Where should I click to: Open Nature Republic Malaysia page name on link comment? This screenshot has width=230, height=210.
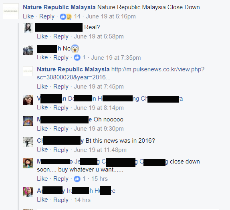73,69
